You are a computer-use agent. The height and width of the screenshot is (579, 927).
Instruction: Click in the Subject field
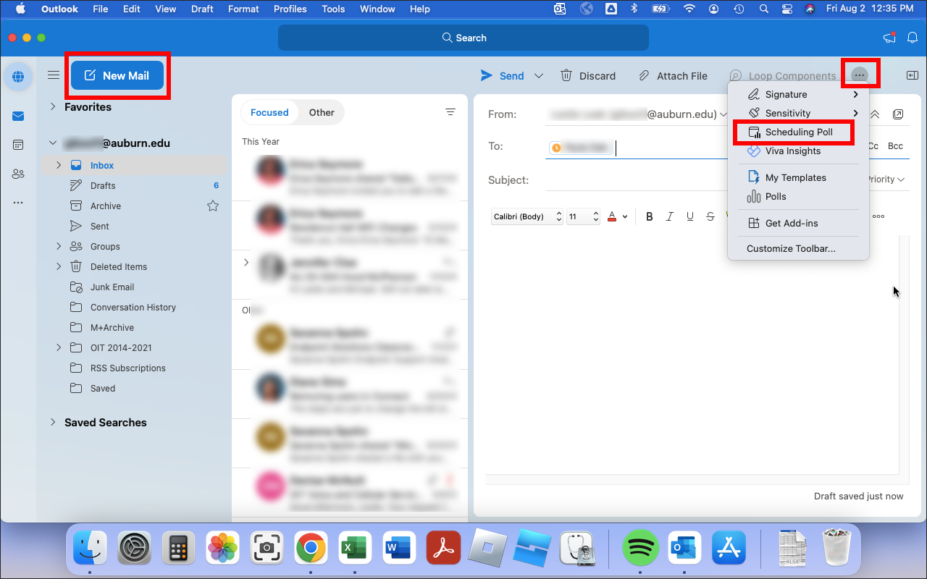(637, 180)
